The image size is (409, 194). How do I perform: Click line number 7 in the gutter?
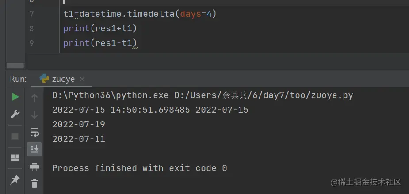point(31,14)
